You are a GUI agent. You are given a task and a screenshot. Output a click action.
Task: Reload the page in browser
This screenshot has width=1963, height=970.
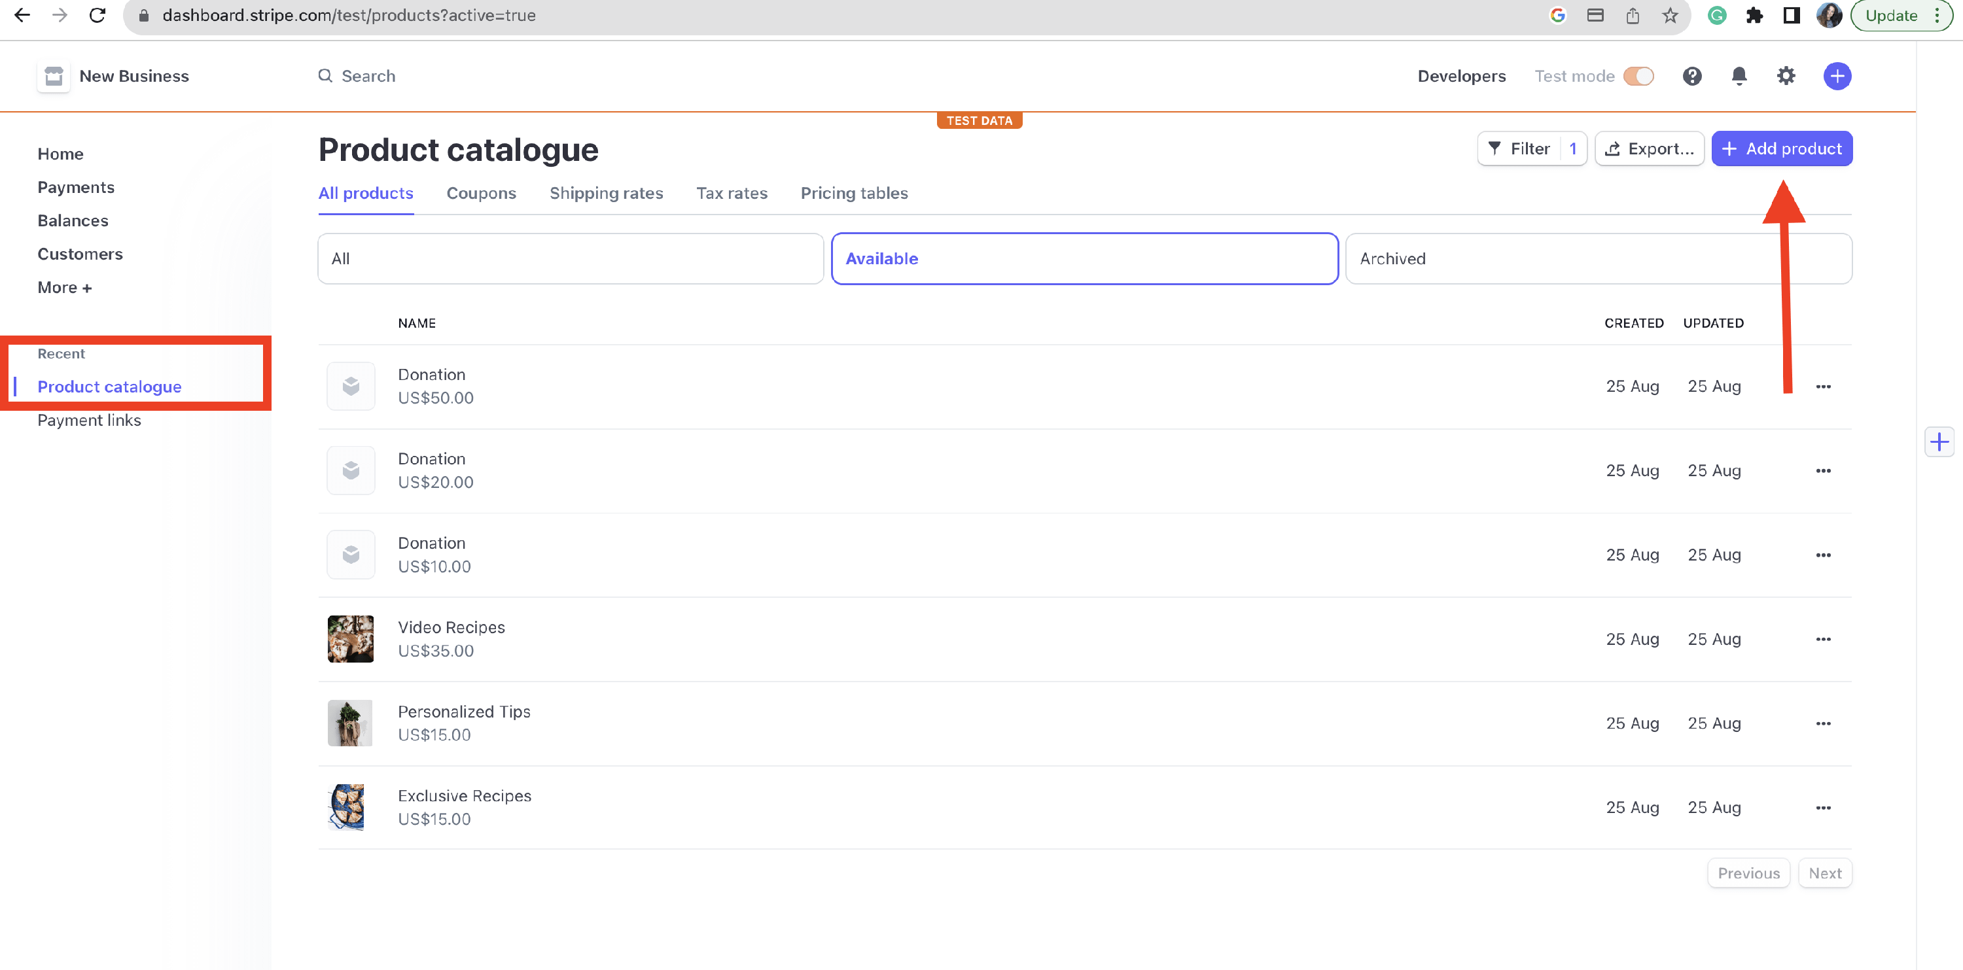click(97, 15)
